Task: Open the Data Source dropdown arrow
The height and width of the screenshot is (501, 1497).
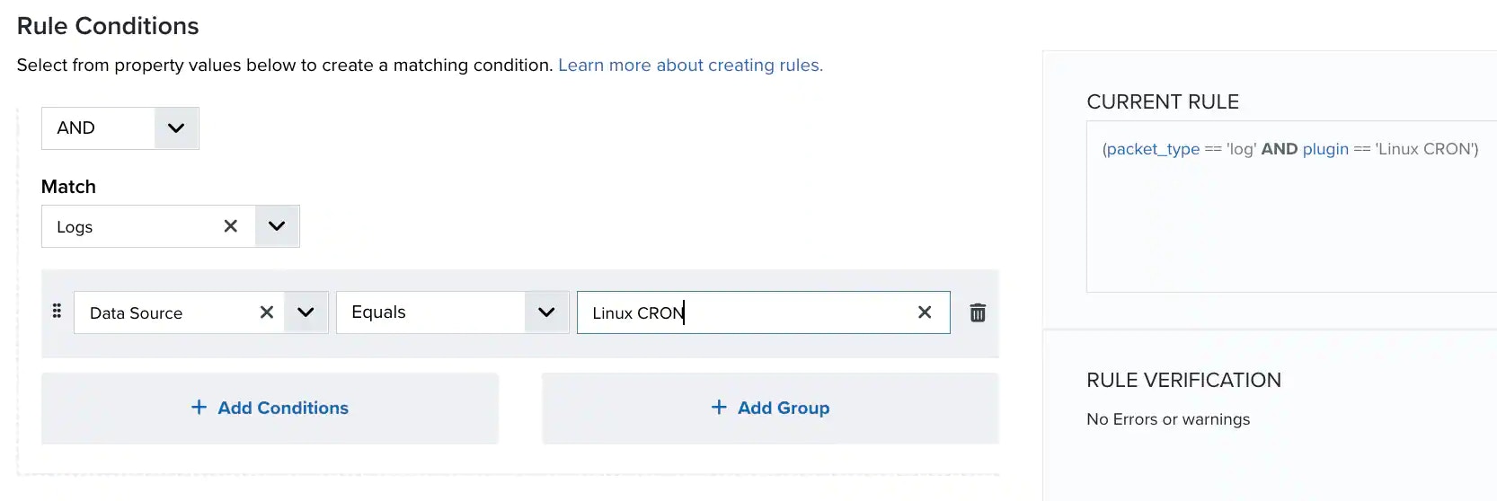Action: tap(306, 312)
